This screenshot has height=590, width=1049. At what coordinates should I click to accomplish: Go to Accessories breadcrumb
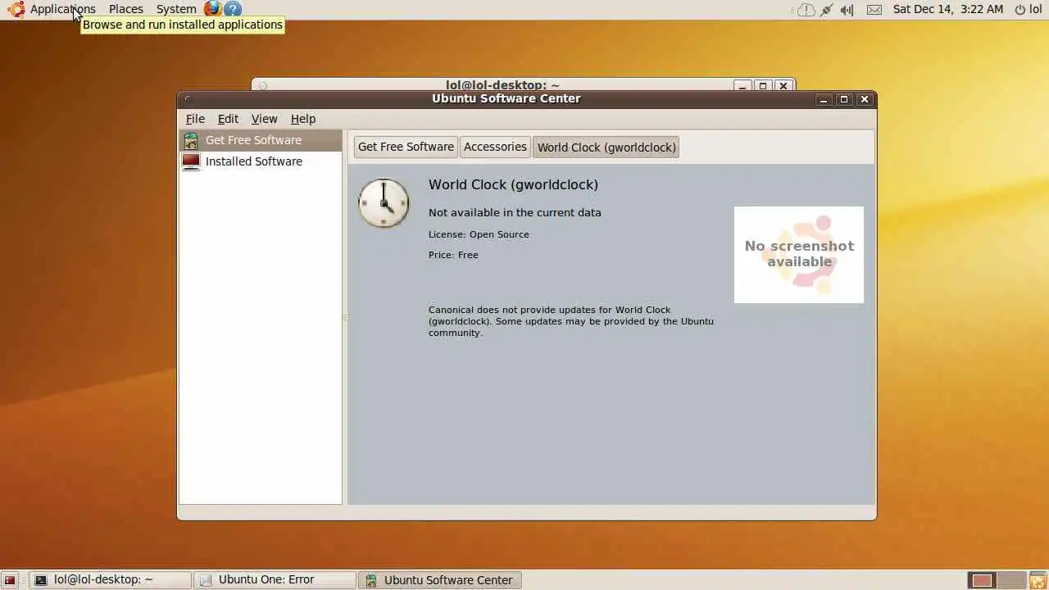pos(495,147)
